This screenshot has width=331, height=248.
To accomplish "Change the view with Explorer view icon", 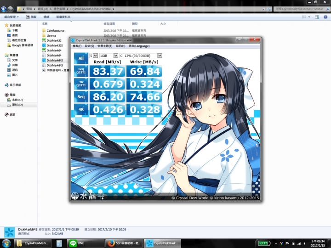I will 304,17.
